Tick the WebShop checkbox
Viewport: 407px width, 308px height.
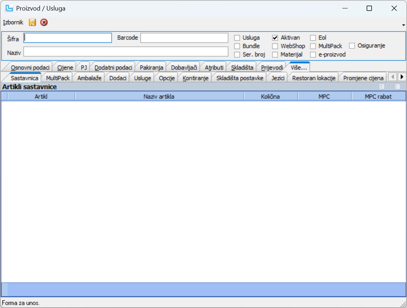click(275, 46)
